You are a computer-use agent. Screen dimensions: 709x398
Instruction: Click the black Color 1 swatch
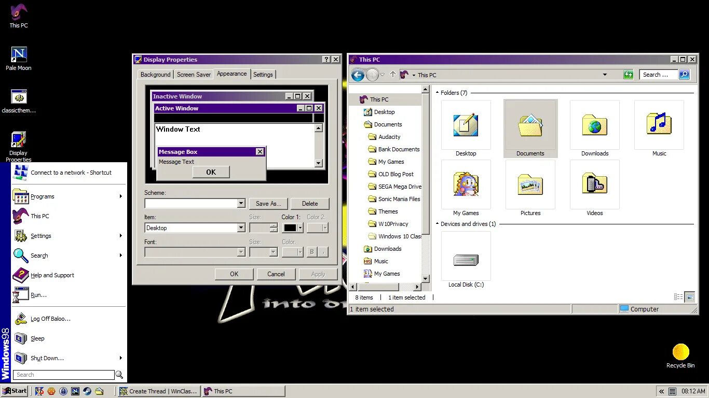click(x=290, y=228)
